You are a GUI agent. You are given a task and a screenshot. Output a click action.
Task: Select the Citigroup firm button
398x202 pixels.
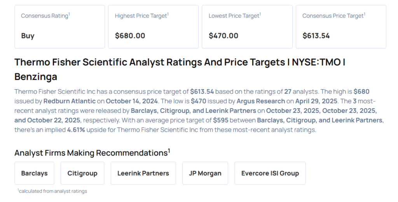(82, 173)
